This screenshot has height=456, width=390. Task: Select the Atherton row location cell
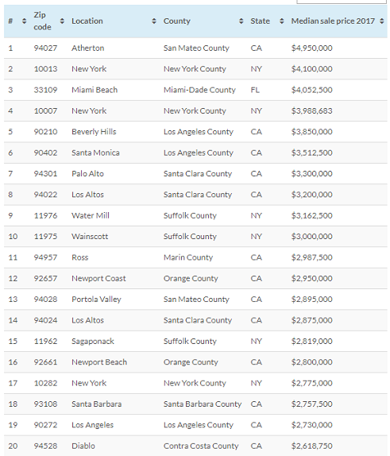tap(88, 48)
